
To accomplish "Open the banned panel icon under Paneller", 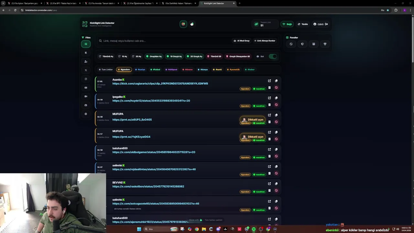I will (x=291, y=44).
